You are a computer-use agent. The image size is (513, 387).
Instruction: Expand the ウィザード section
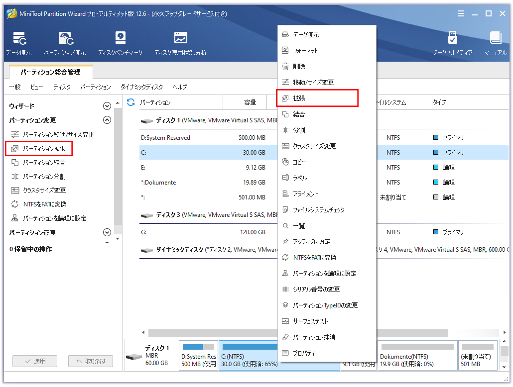(x=107, y=106)
